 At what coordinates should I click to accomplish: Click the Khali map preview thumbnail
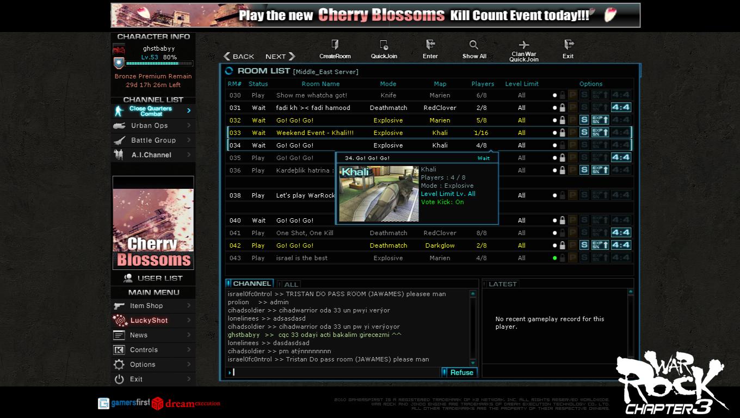pos(379,194)
